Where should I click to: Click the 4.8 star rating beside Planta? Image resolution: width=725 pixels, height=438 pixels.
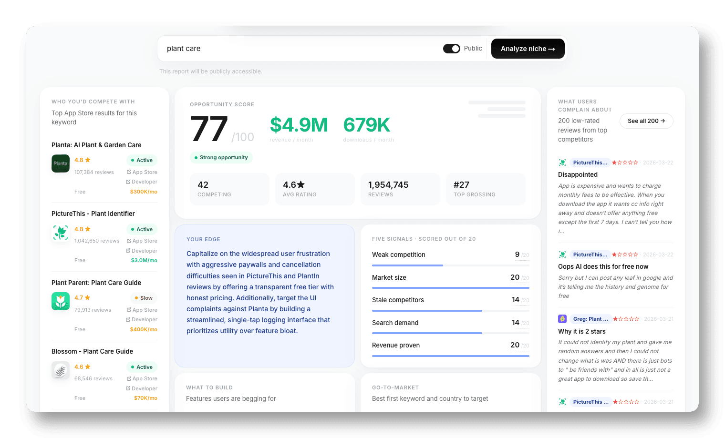82,160
